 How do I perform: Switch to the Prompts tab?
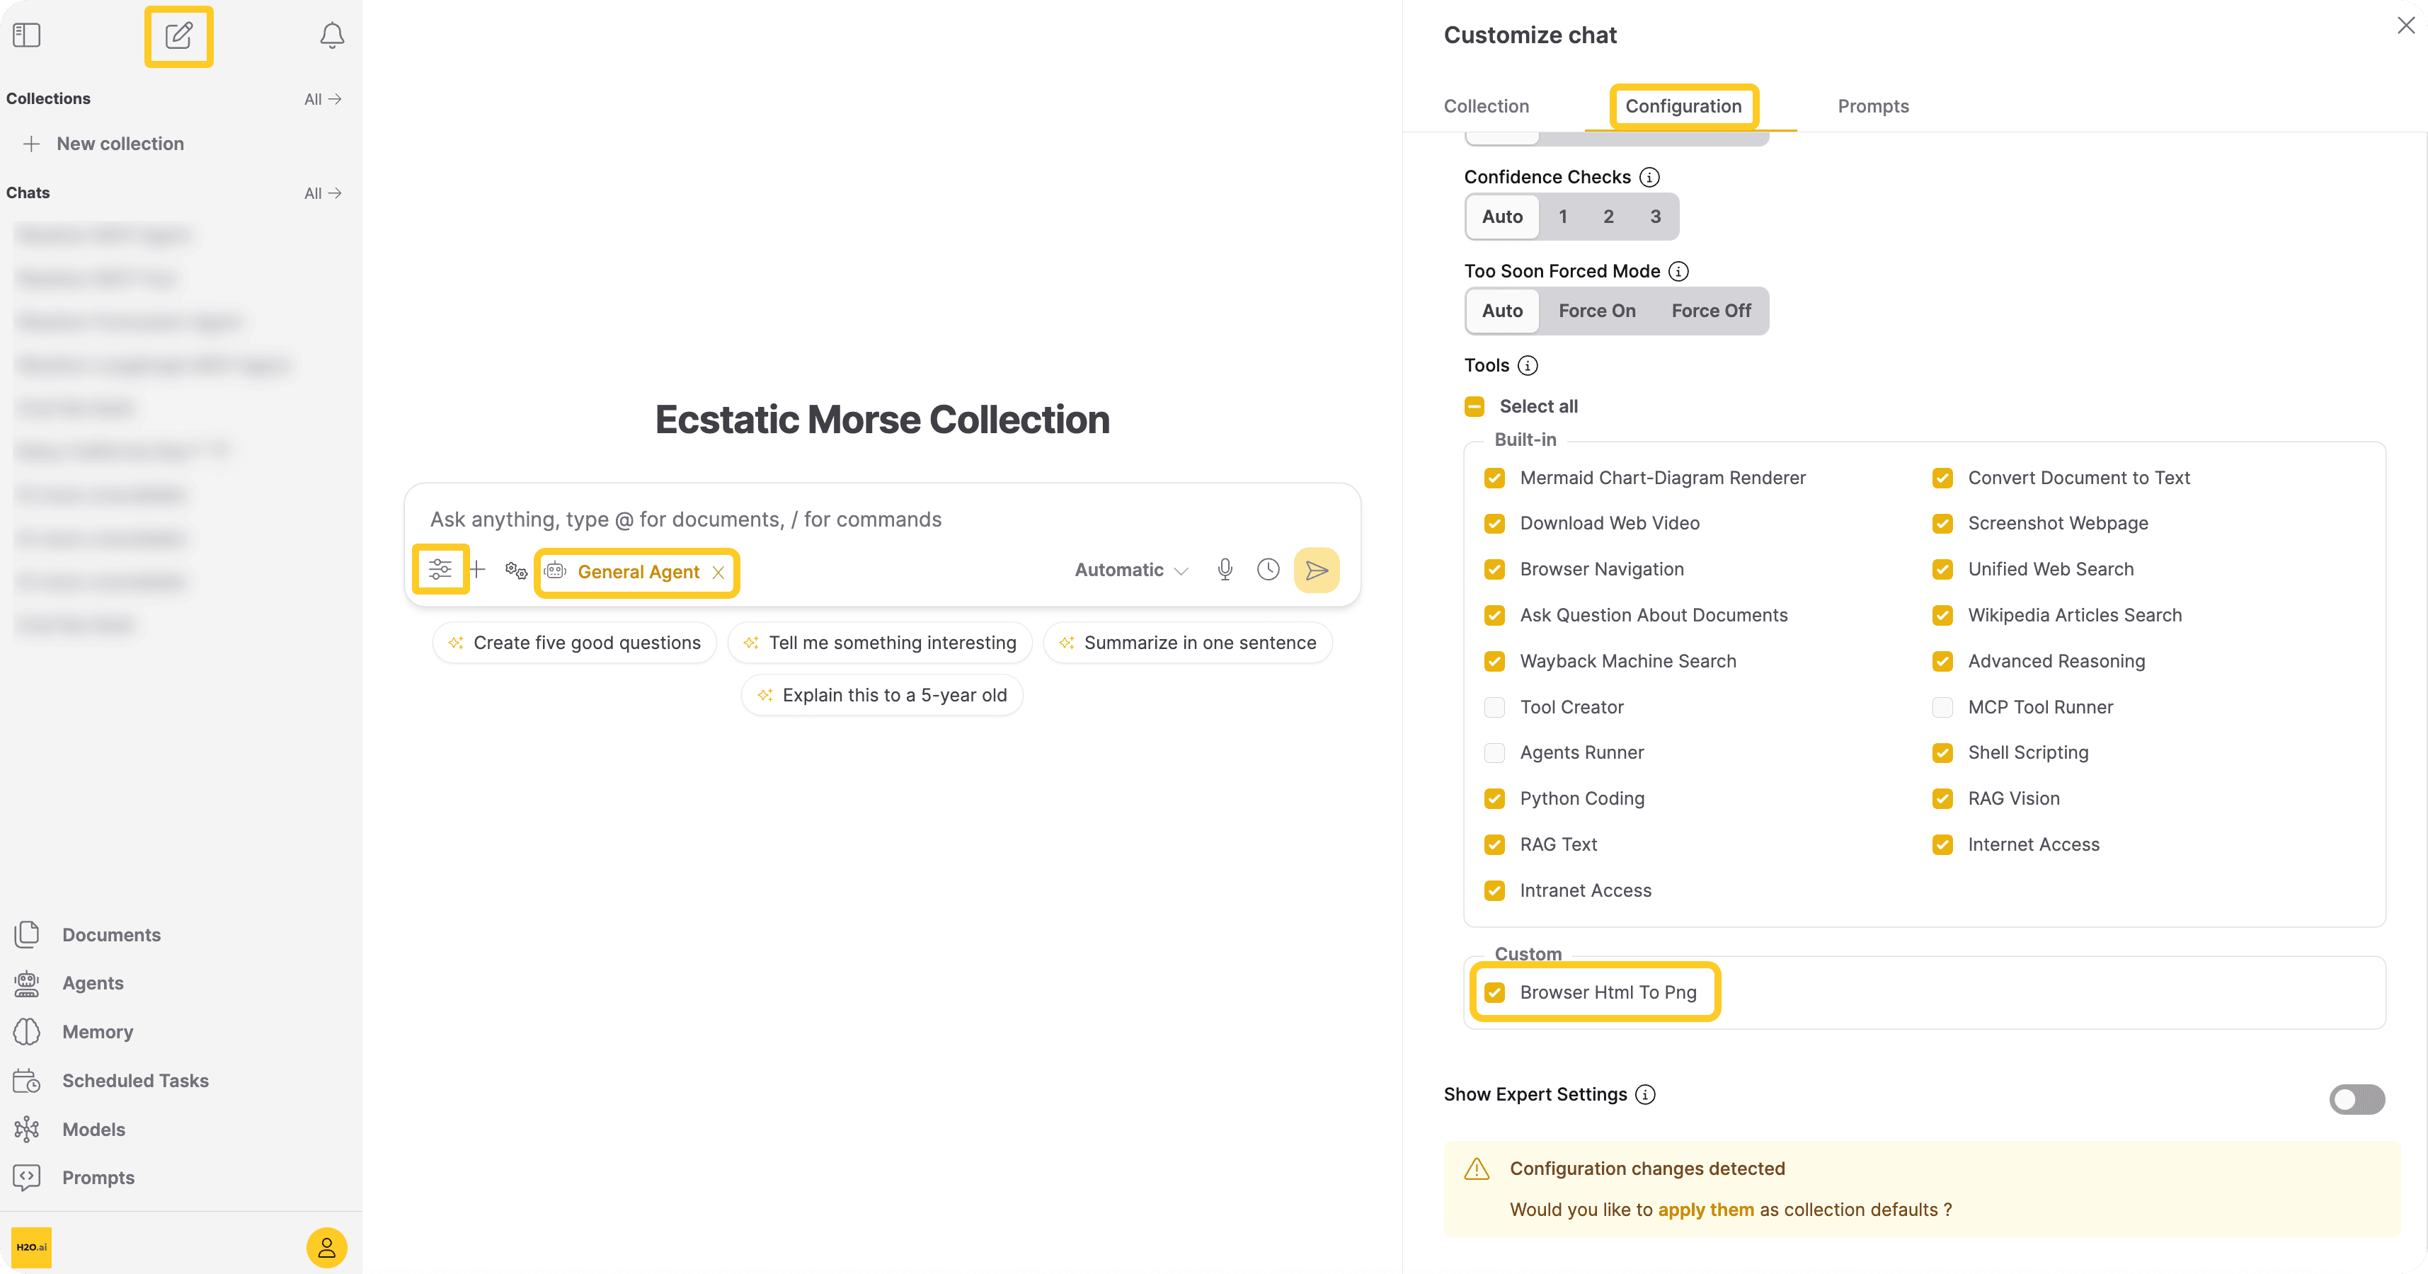click(x=1873, y=106)
